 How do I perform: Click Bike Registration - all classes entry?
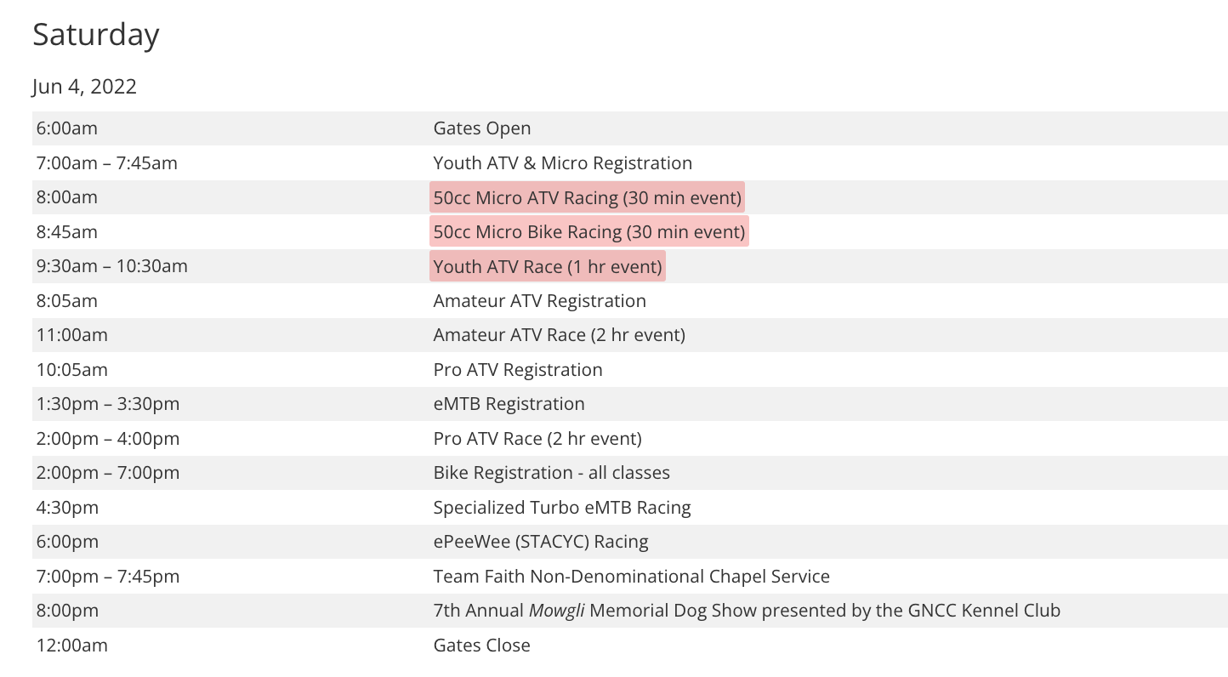coord(551,473)
